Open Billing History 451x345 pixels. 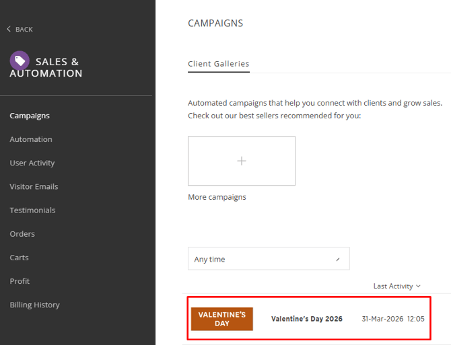click(34, 305)
